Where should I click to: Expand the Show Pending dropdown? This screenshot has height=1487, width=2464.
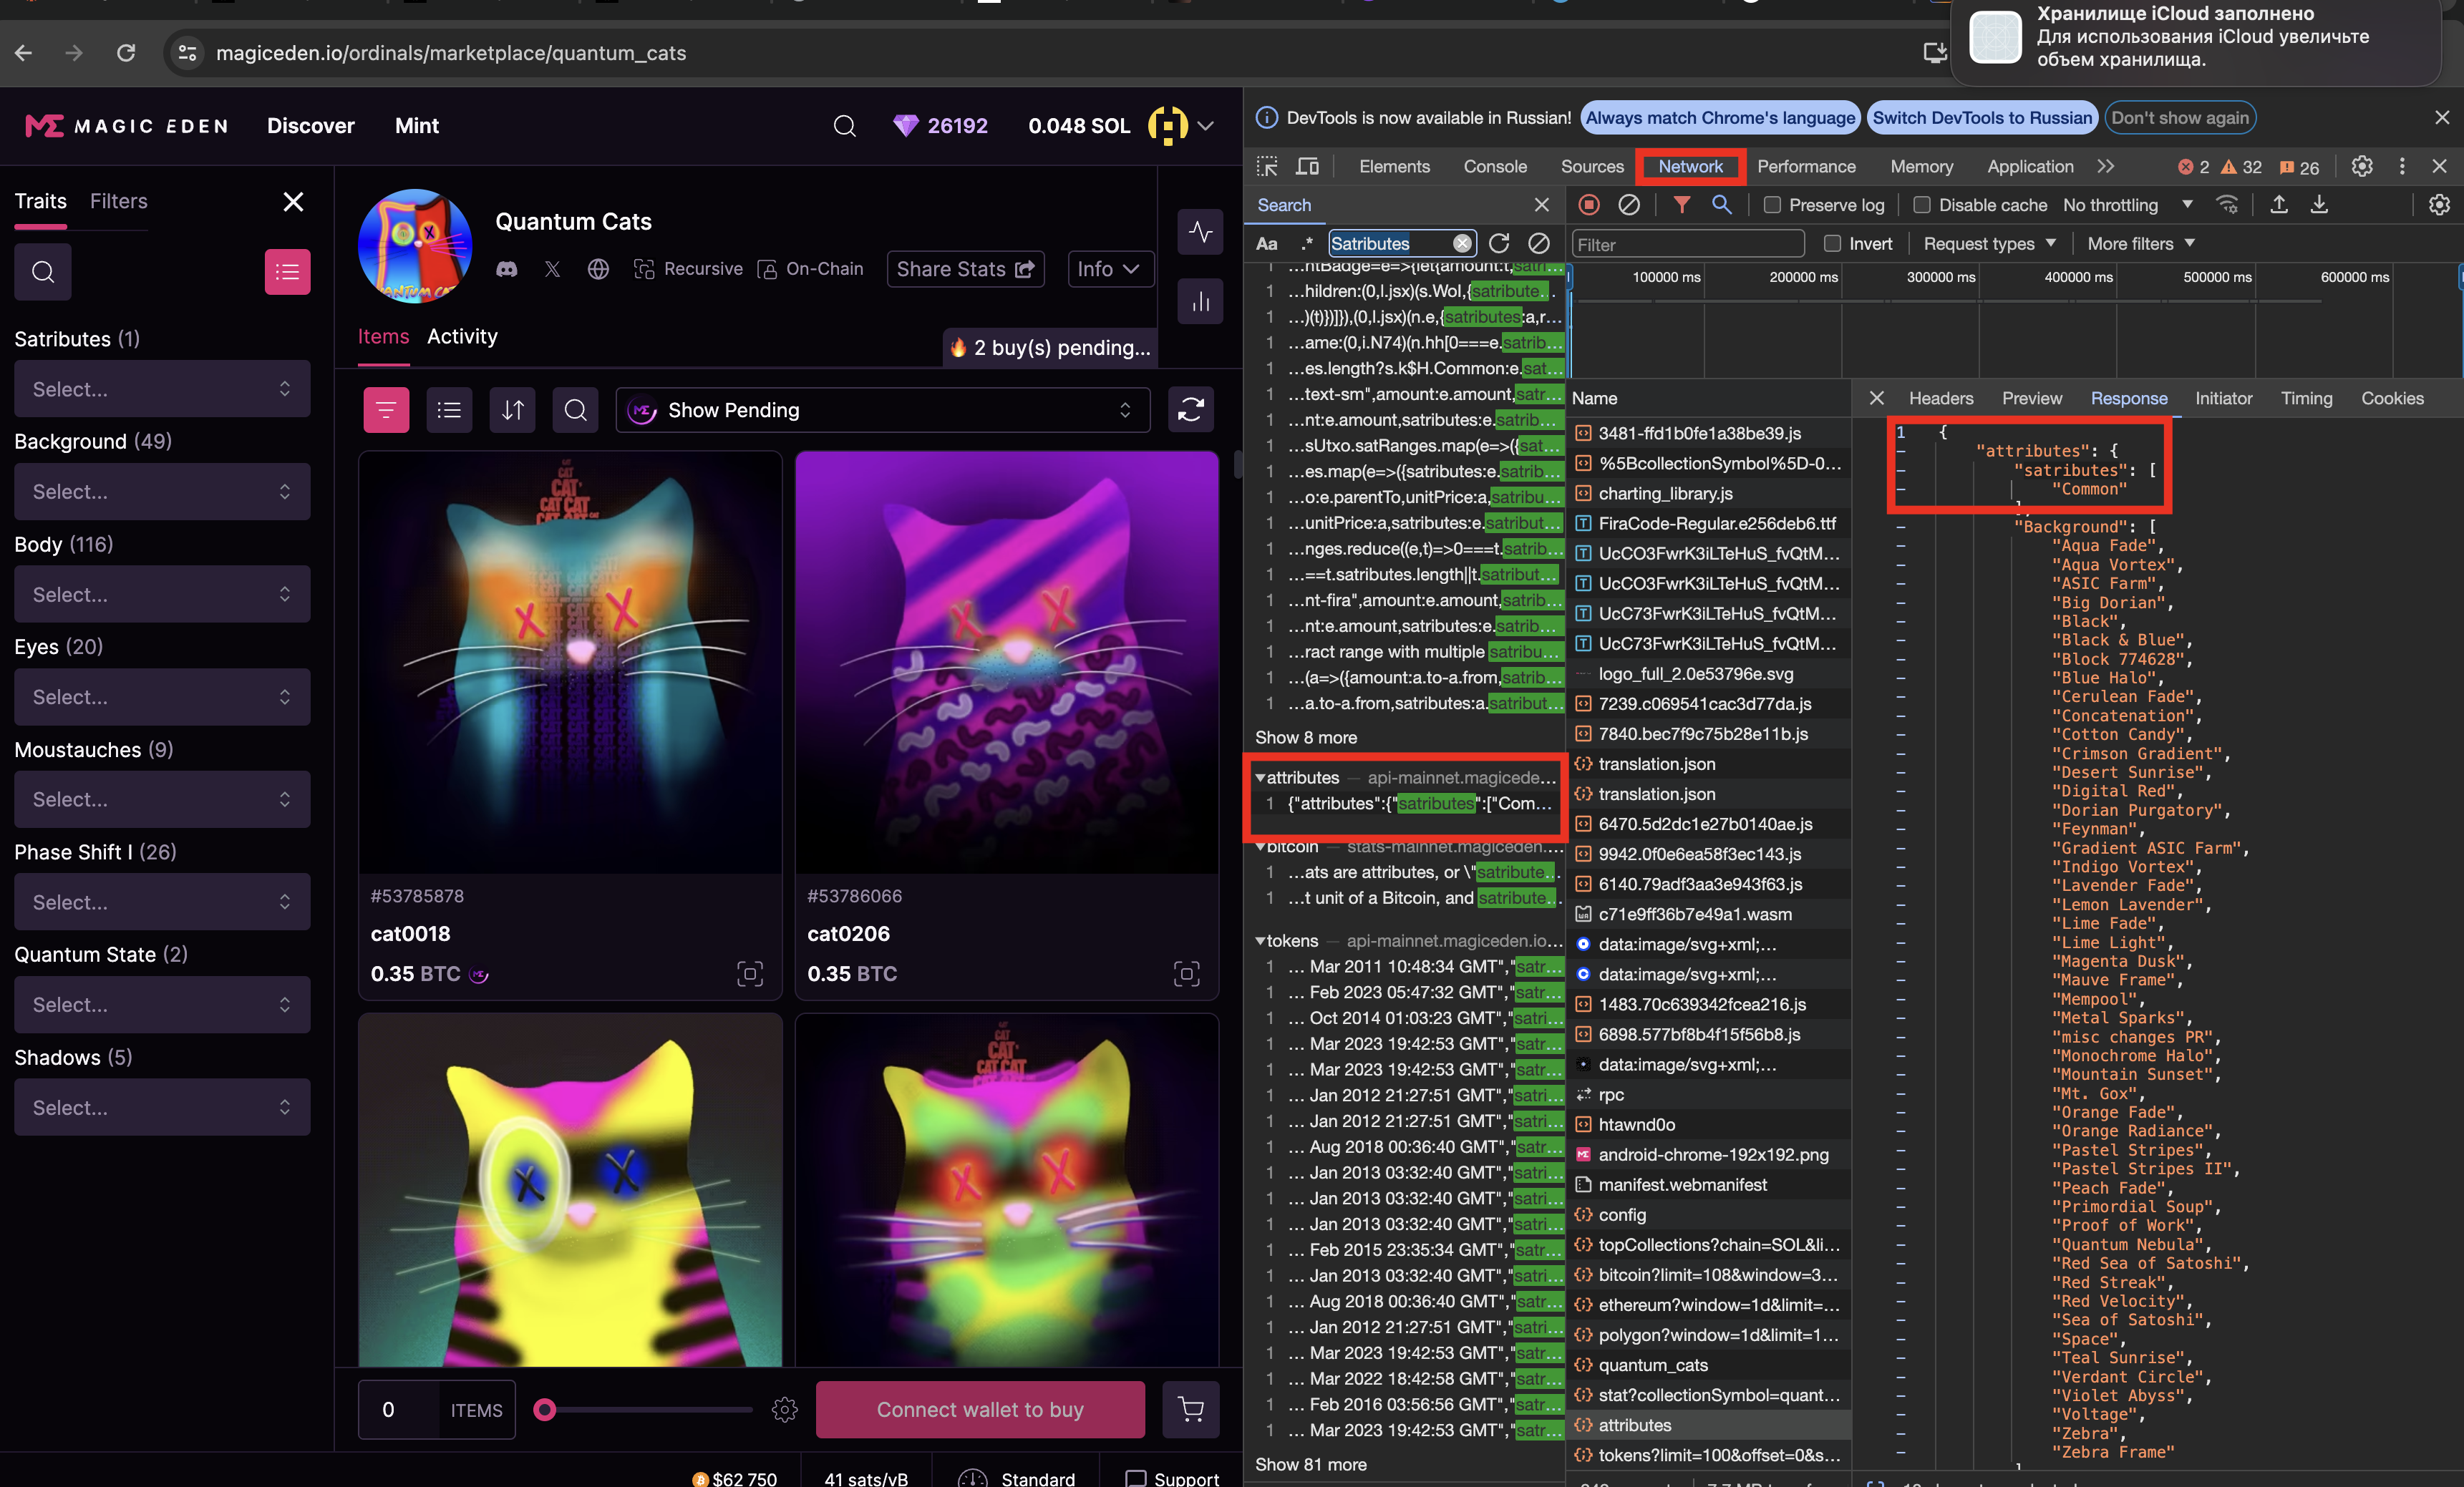tap(883, 410)
